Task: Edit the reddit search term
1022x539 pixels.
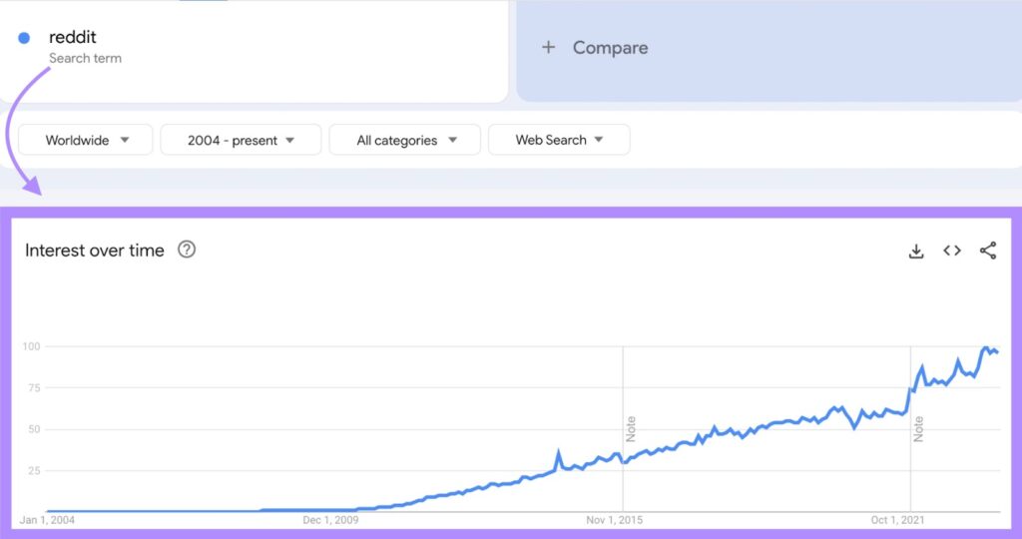Action: tap(73, 38)
